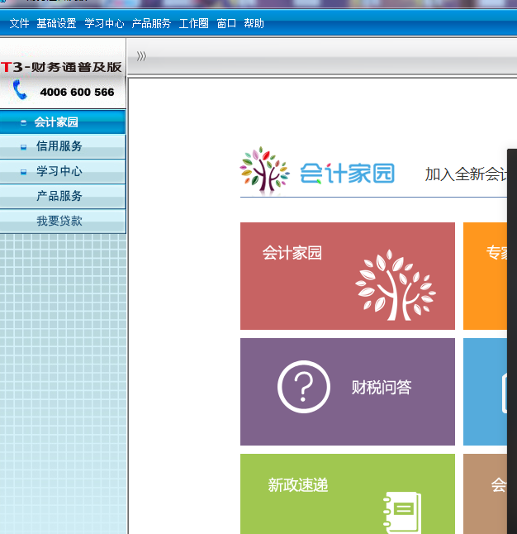The image size is (517, 534).
Task: Open the 工作圈 menu
Action: pos(193,23)
